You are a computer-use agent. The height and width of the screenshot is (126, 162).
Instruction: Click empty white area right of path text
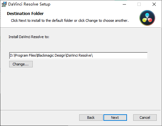tap(120, 56)
